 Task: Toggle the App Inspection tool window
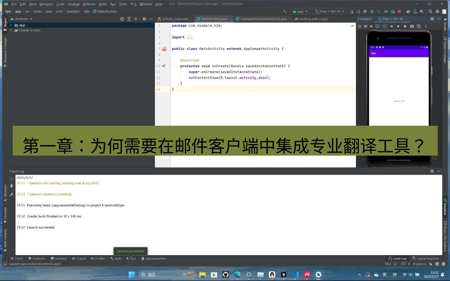(x=153, y=259)
